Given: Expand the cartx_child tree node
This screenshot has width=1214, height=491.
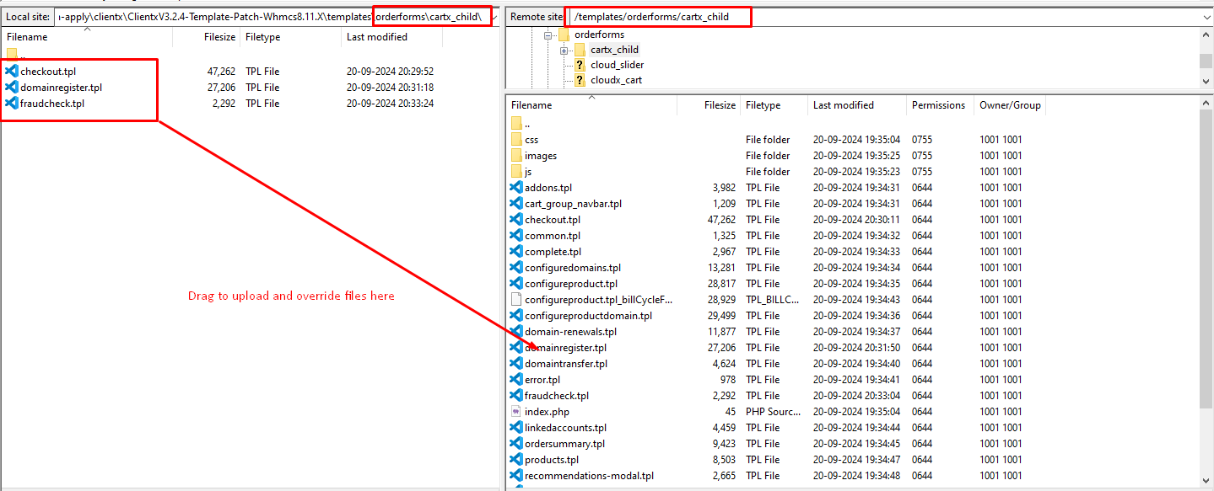Looking at the screenshot, I should point(564,51).
